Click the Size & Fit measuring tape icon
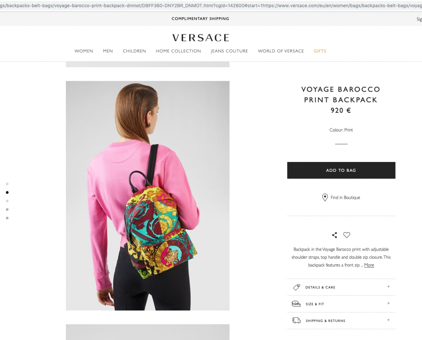This screenshot has width=422, height=340. tap(296, 304)
